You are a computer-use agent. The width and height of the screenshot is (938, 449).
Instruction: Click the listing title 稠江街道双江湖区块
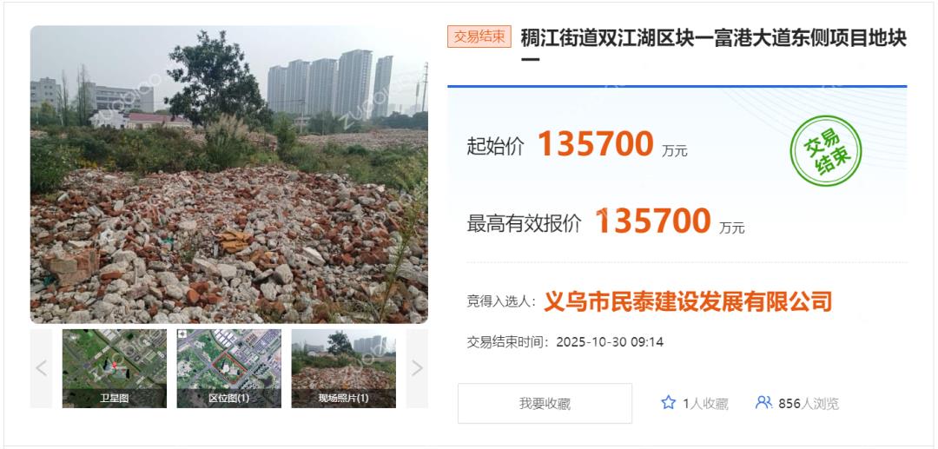pyautogui.click(x=714, y=47)
